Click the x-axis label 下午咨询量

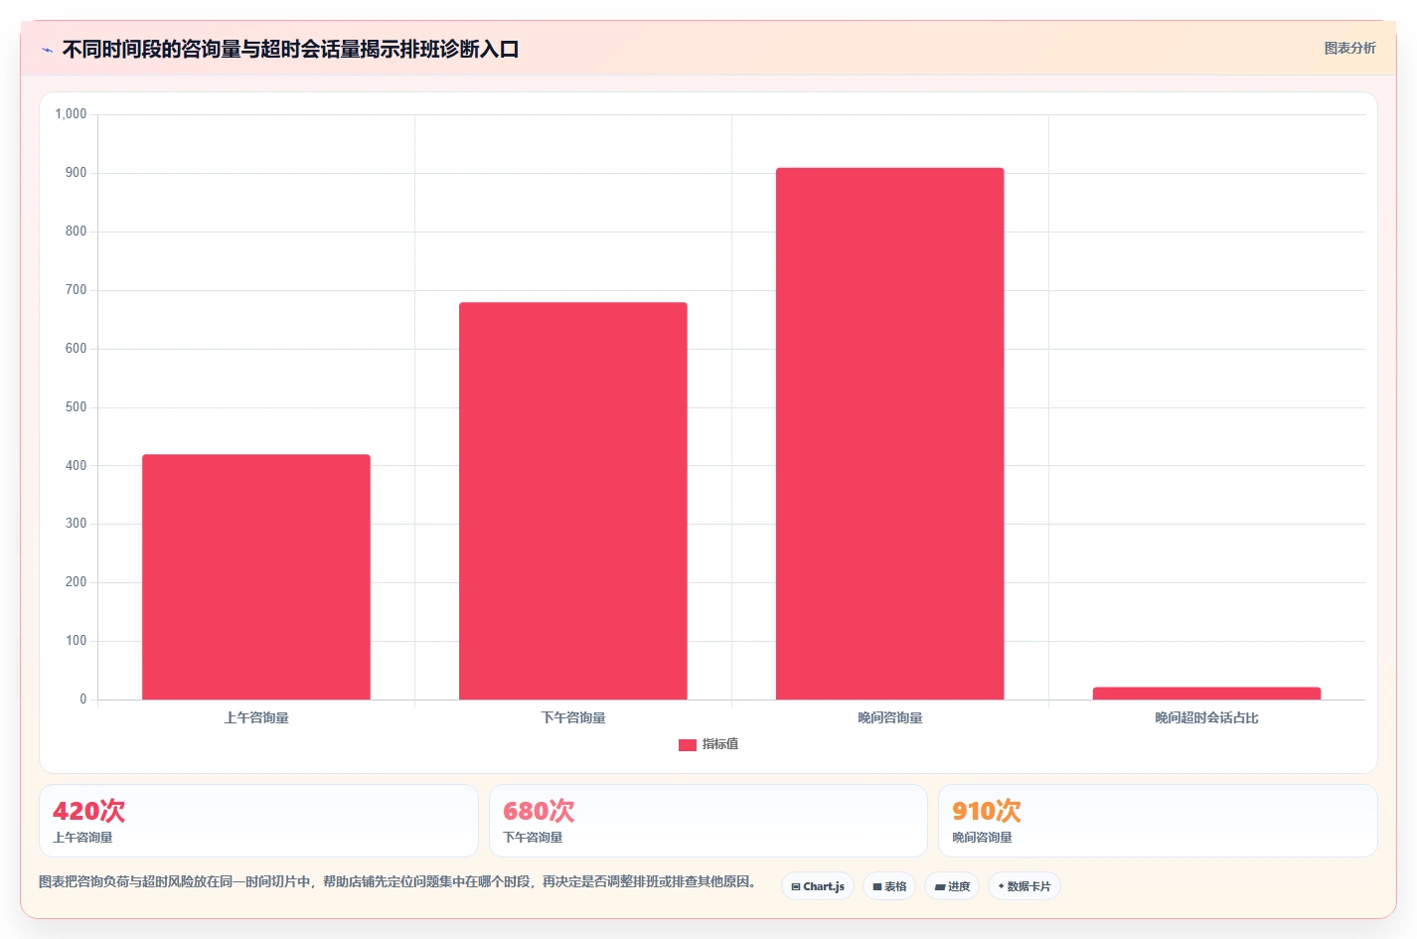[x=573, y=717]
